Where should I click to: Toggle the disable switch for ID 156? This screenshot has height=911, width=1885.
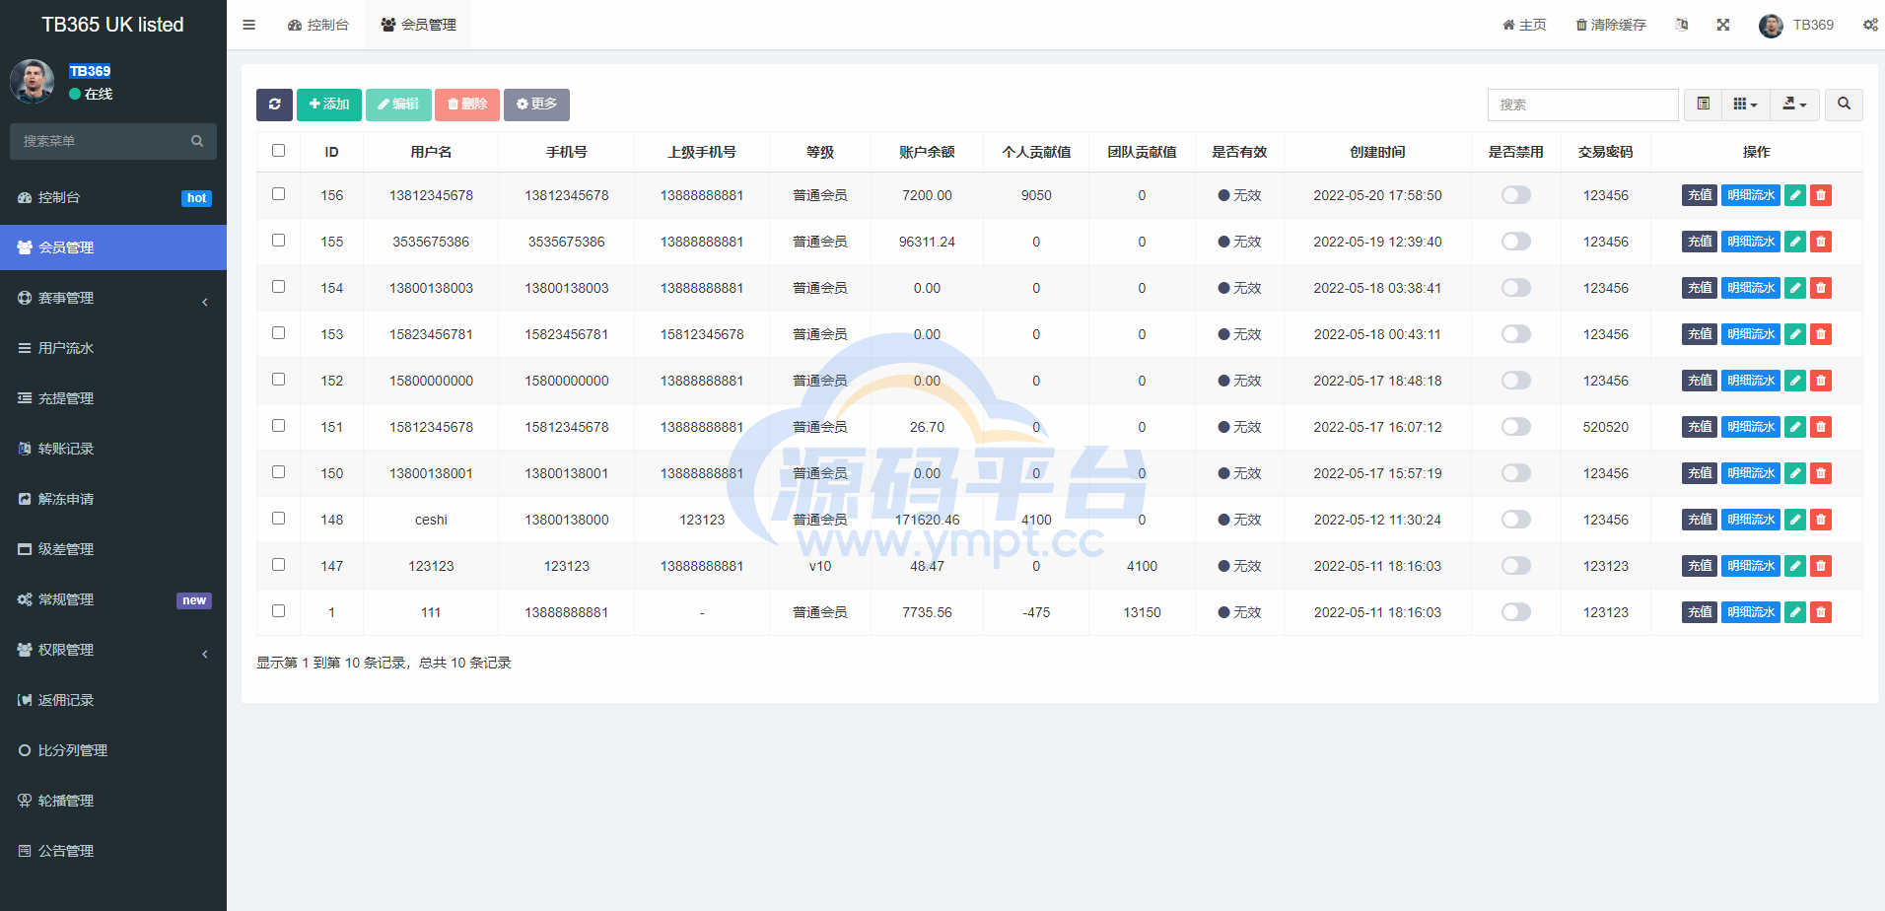tap(1515, 195)
